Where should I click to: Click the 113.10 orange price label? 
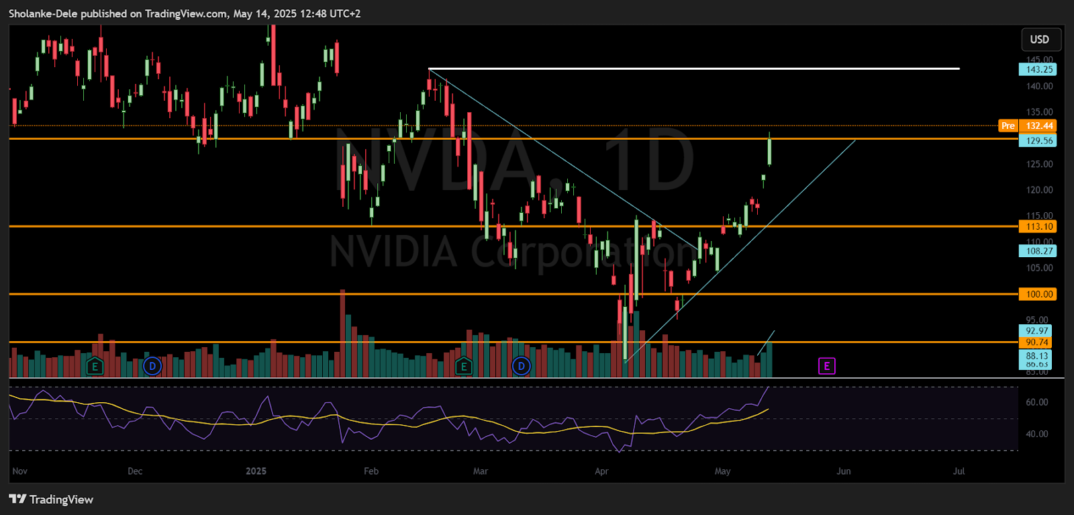click(1038, 226)
